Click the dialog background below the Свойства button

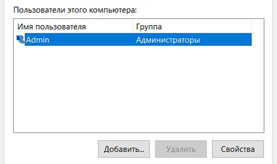[x=238, y=161]
